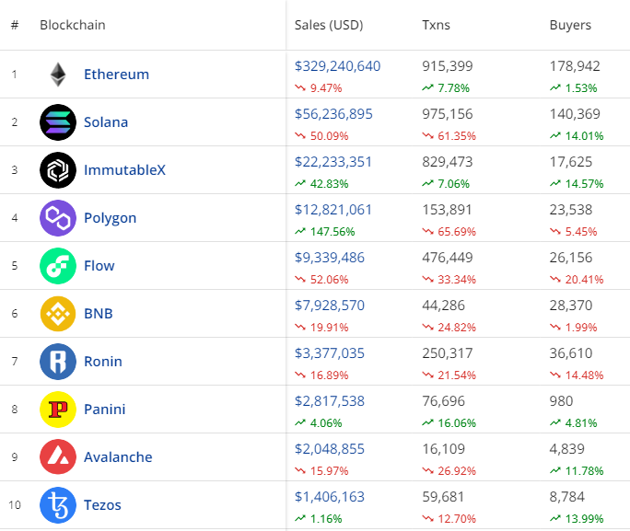Click the blue Ronin logo icon

tap(58, 362)
